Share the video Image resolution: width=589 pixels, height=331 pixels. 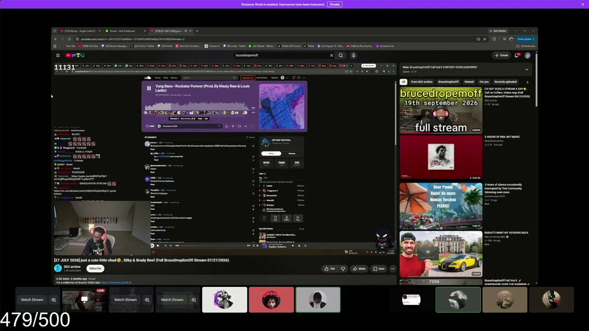[359, 268]
